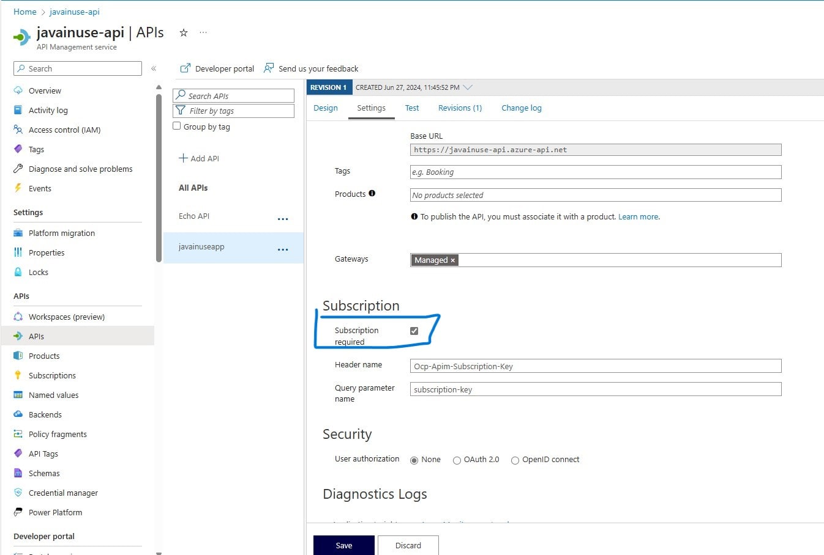The height and width of the screenshot is (555, 824).
Task: Click the Tags icon in the sidebar
Action: (x=18, y=149)
